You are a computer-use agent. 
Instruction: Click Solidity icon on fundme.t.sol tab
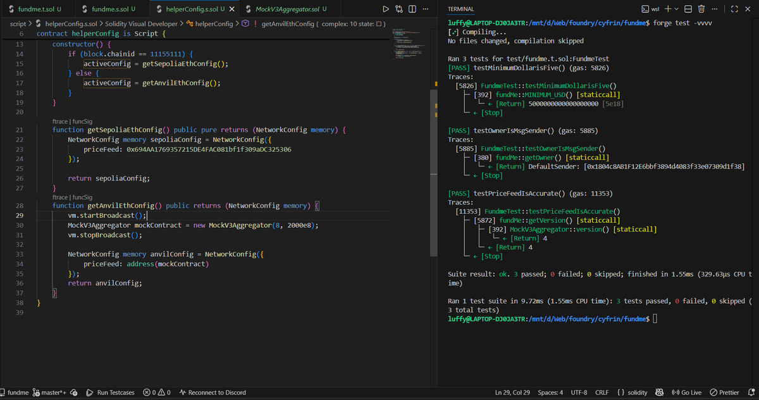tap(11, 9)
